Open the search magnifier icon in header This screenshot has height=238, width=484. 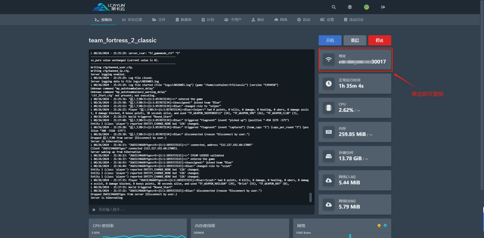click(334, 7)
